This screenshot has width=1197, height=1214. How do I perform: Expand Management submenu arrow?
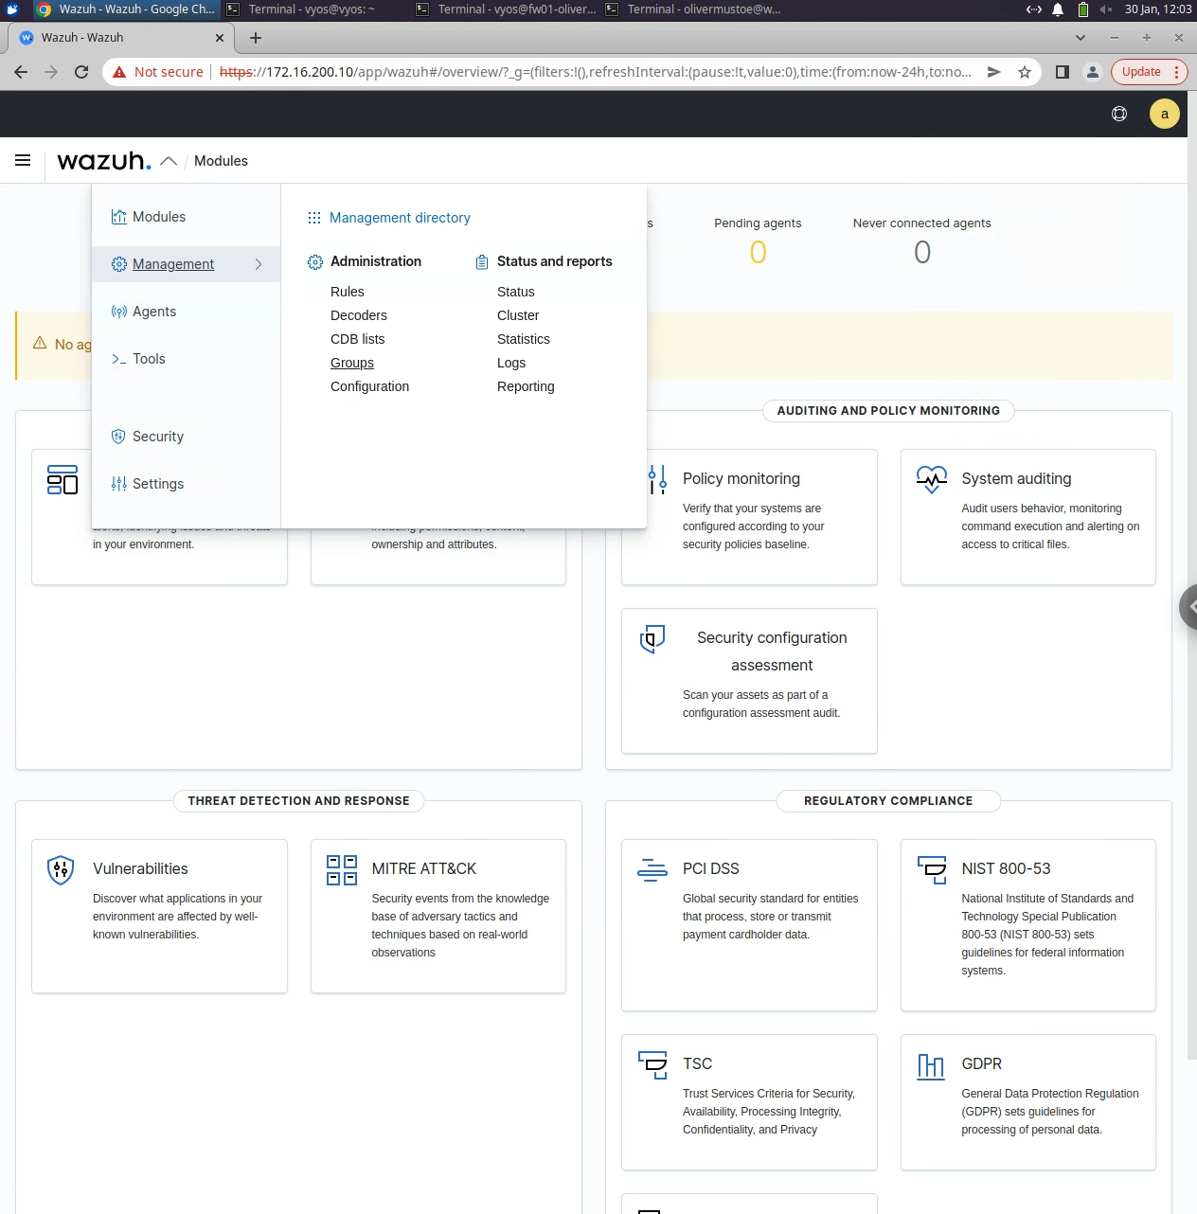[259, 264]
